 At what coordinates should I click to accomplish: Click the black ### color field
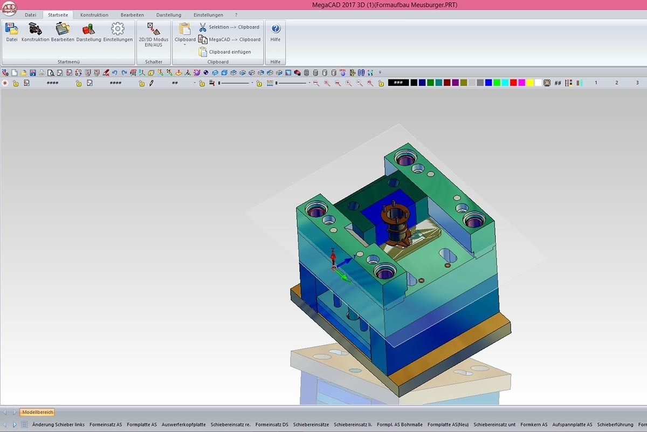point(398,83)
